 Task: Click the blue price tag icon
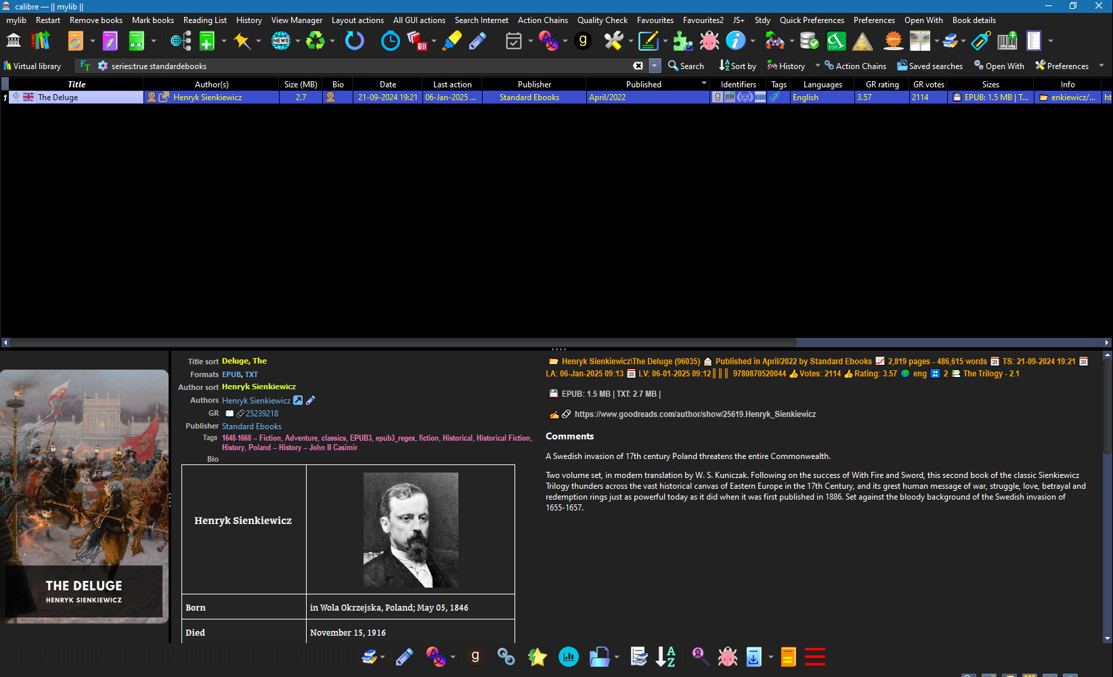tap(980, 41)
